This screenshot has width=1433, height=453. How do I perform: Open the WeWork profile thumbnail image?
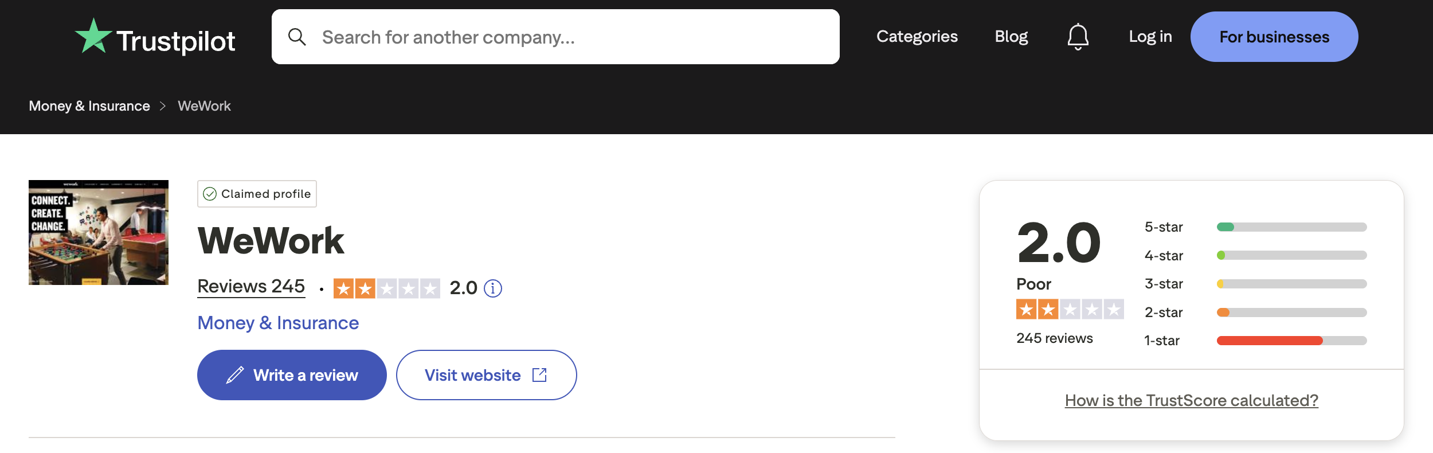point(99,232)
